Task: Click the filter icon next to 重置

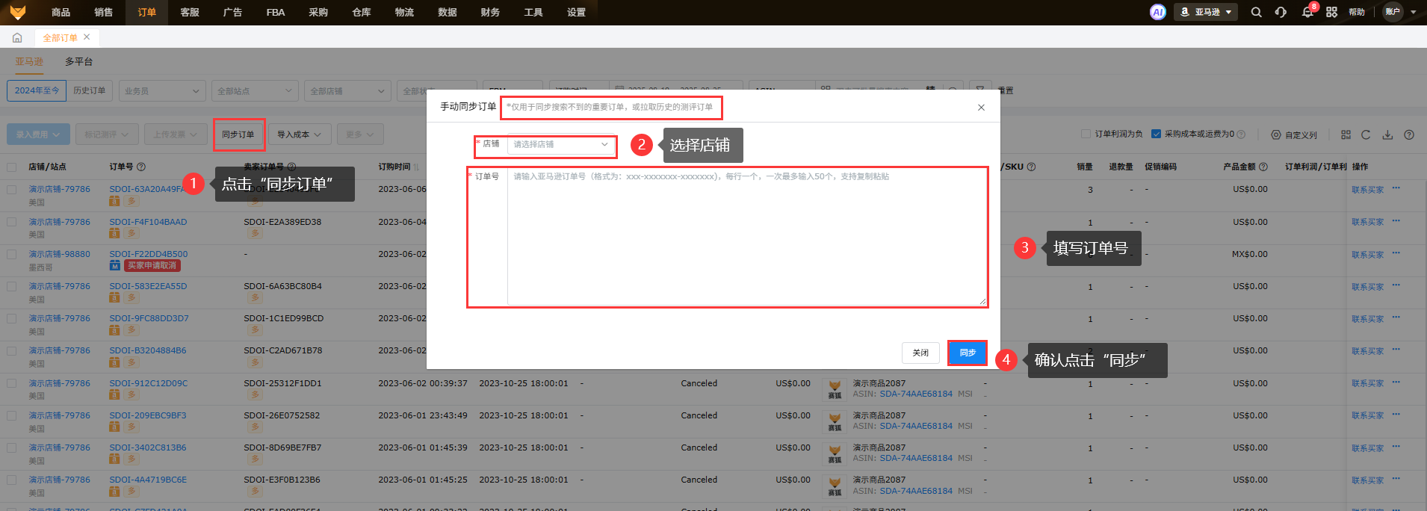Action: pyautogui.click(x=980, y=90)
